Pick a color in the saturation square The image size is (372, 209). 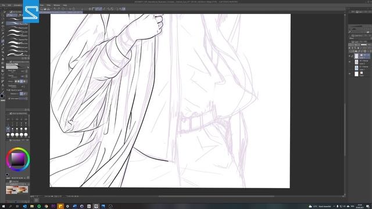click(18, 159)
